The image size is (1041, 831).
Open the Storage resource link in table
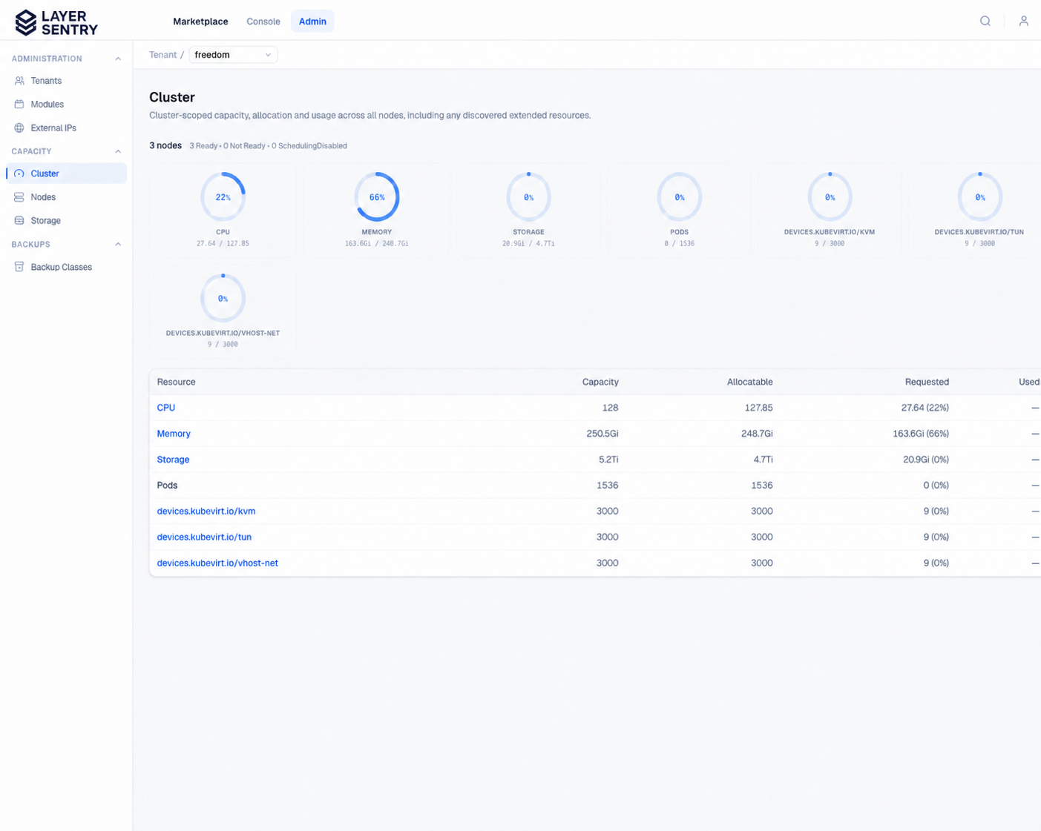pos(173,460)
